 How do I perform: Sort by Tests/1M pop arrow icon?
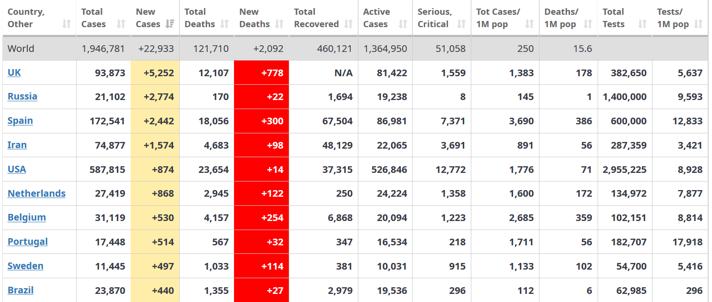[x=698, y=24]
